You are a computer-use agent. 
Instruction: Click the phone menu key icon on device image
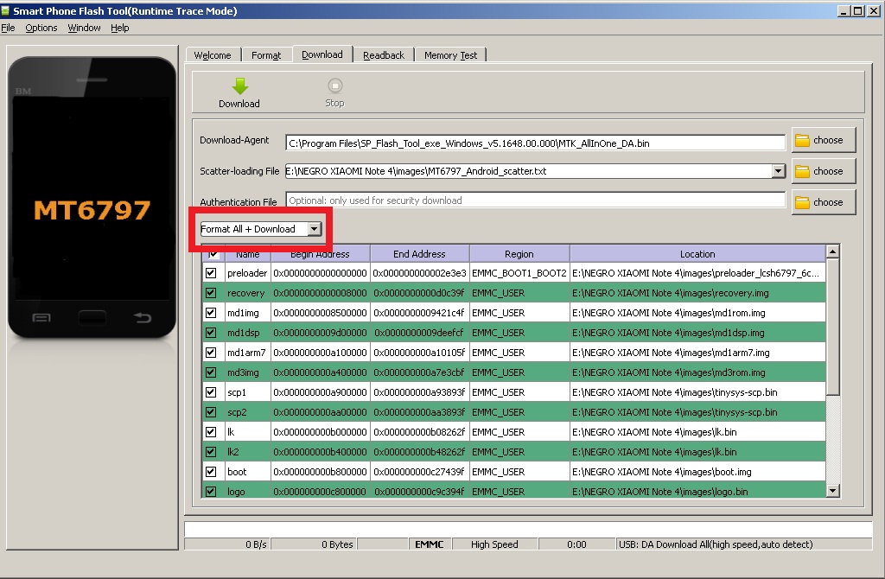[41, 317]
